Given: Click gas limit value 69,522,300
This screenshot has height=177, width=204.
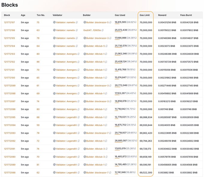Looking at the screenshot, I should click(146, 173).
